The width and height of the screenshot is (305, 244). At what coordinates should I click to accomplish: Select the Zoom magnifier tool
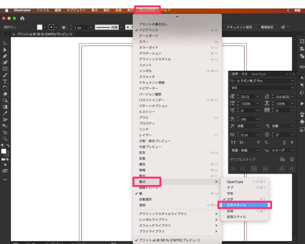click(x=5, y=139)
